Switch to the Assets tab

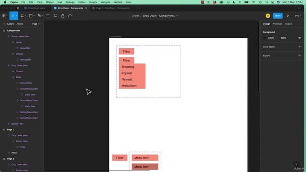pos(20,24)
